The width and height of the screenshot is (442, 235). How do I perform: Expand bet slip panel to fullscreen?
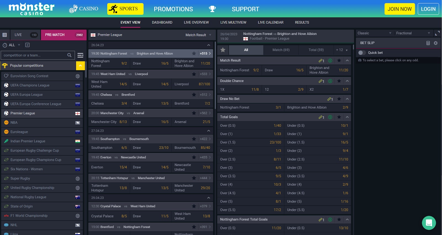(437, 33)
